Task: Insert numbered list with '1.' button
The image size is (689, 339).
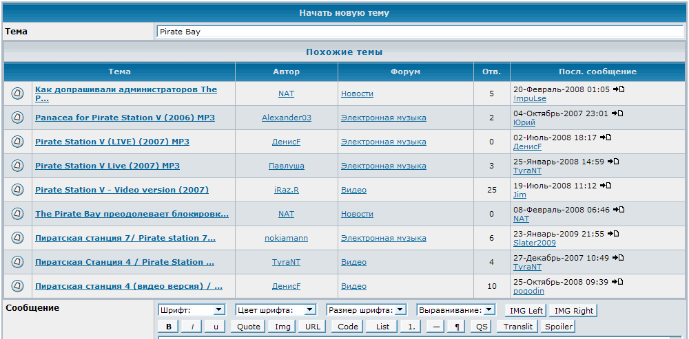Action: [411, 327]
